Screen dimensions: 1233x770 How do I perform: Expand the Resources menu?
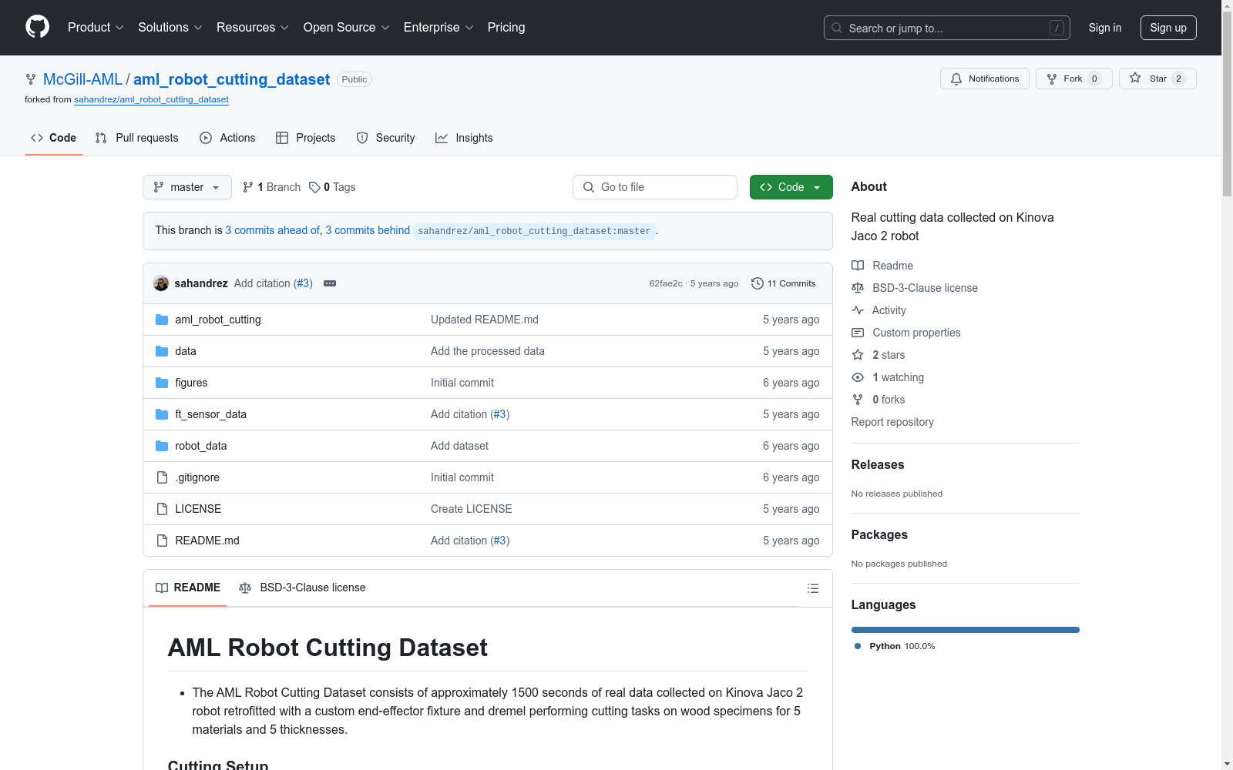[253, 27]
